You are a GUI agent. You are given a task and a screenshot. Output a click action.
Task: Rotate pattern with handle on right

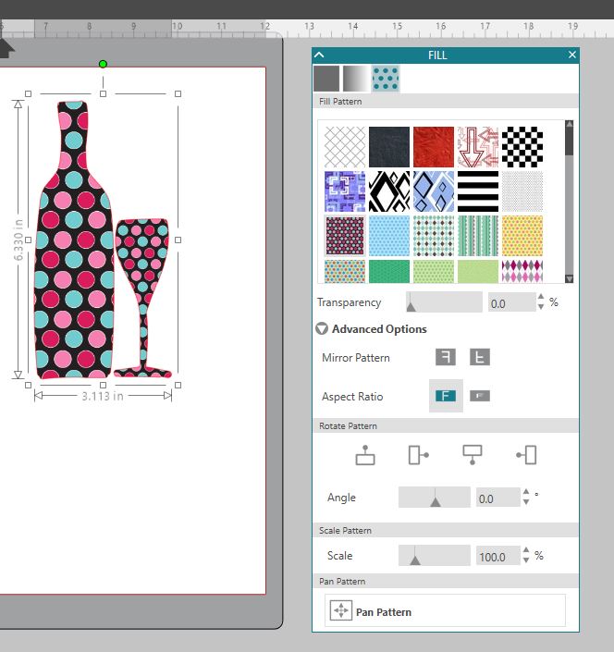click(419, 454)
